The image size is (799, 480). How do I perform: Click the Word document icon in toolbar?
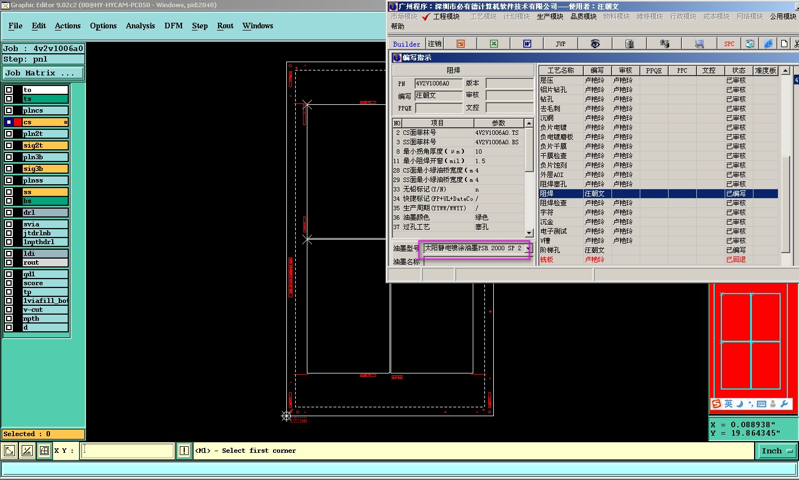pos(527,44)
